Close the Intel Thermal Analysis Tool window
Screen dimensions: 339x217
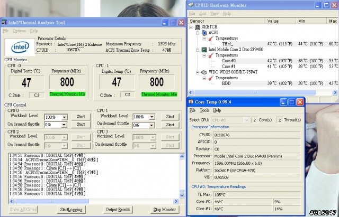pyautogui.click(x=181, y=22)
